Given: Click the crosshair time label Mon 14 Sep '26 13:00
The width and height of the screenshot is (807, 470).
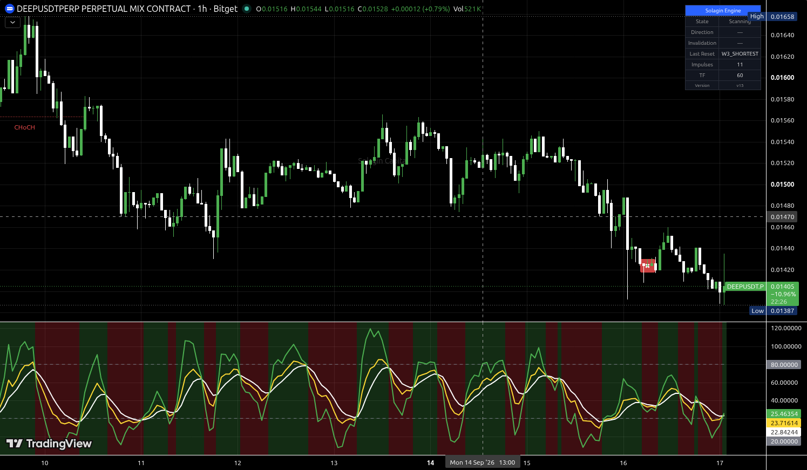Looking at the screenshot, I should [483, 462].
